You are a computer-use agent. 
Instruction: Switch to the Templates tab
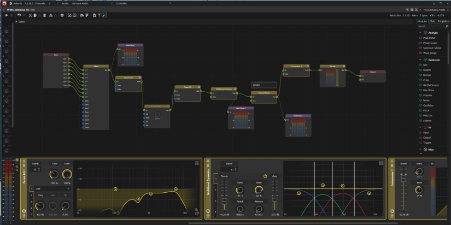443,21
